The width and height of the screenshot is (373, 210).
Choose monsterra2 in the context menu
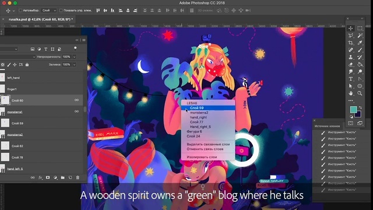(x=208, y=113)
